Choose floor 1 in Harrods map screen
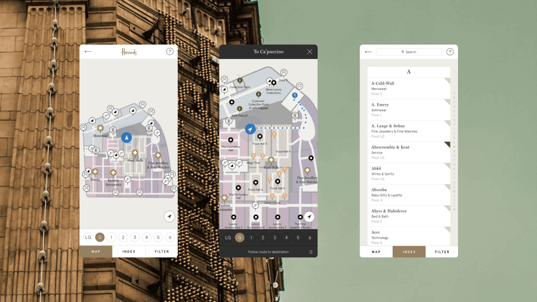This screenshot has width=537, height=302. pyautogui.click(x=111, y=237)
